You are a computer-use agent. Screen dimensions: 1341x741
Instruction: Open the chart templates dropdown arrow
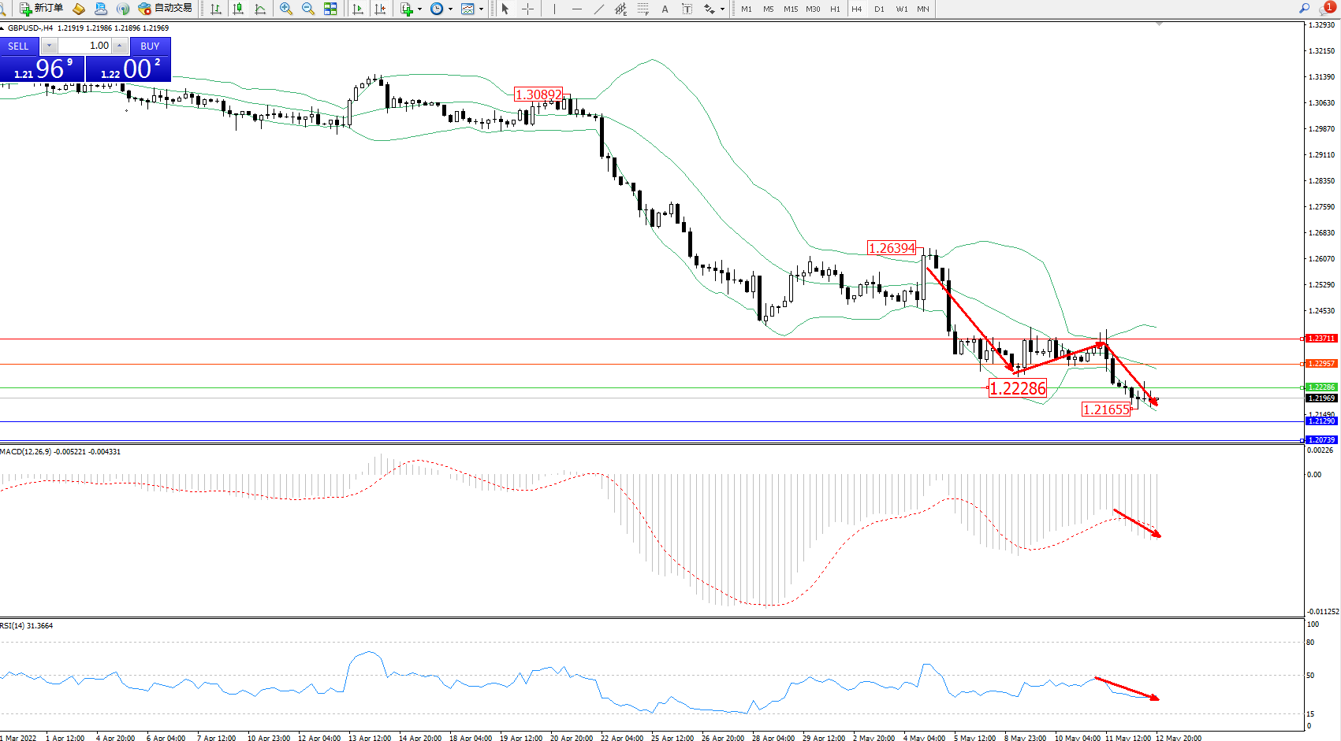pyautogui.click(x=481, y=9)
